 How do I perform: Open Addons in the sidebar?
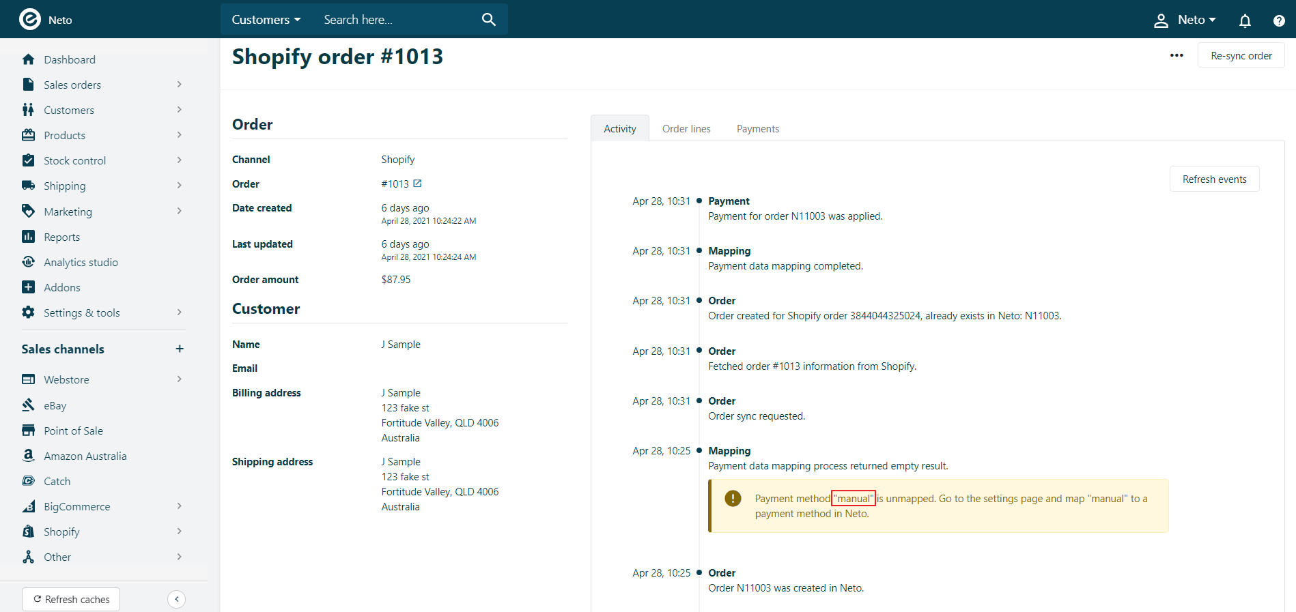click(61, 287)
